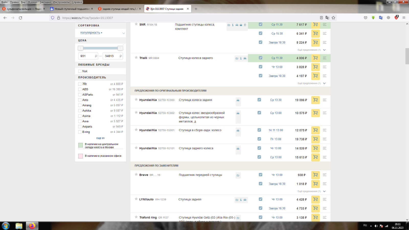Show 81 more manufacturers (ЕЩЕ 81)
The height and width of the screenshot is (230, 409).
(100, 138)
